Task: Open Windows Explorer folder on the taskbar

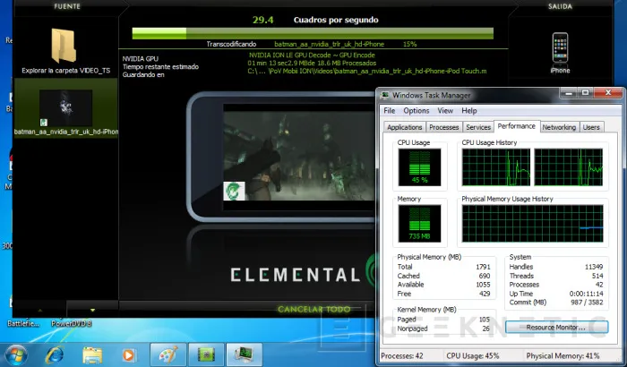Action: click(92, 355)
